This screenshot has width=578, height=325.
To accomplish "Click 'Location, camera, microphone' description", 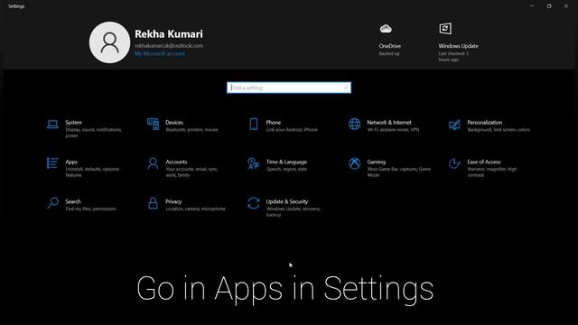I will click(195, 209).
